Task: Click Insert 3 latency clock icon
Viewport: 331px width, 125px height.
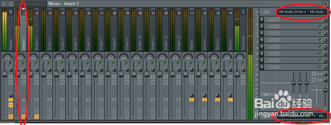Action: coord(49,111)
